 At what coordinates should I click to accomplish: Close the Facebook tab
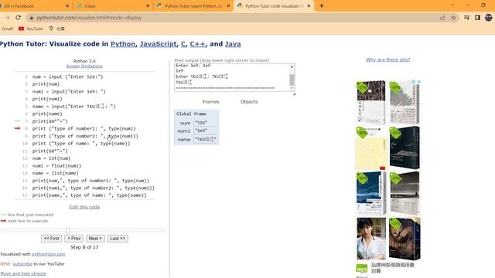67,6
